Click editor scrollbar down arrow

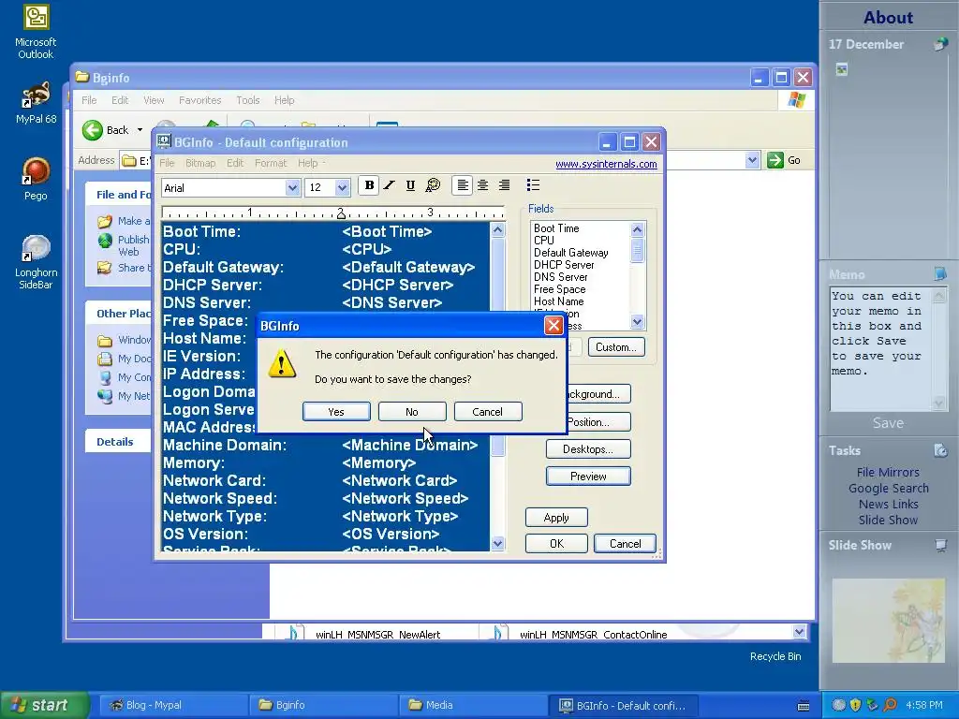tap(498, 543)
